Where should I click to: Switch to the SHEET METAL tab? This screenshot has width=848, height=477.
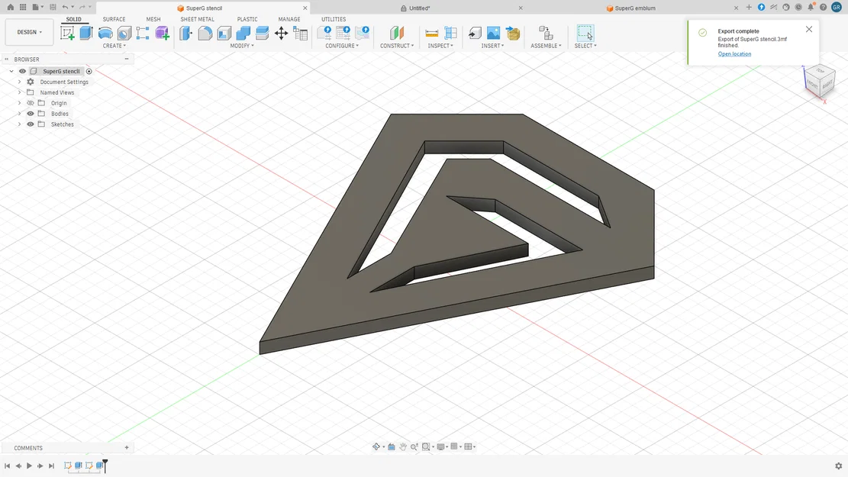tap(198, 19)
